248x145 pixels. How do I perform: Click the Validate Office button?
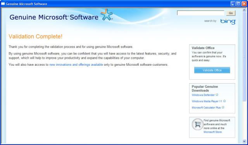(212, 70)
